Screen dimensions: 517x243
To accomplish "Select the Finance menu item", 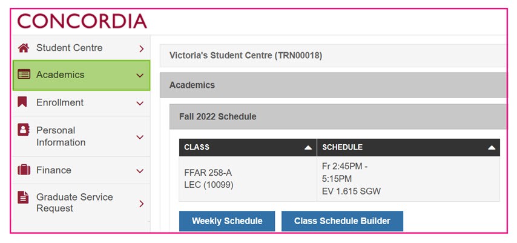I will [x=82, y=170].
